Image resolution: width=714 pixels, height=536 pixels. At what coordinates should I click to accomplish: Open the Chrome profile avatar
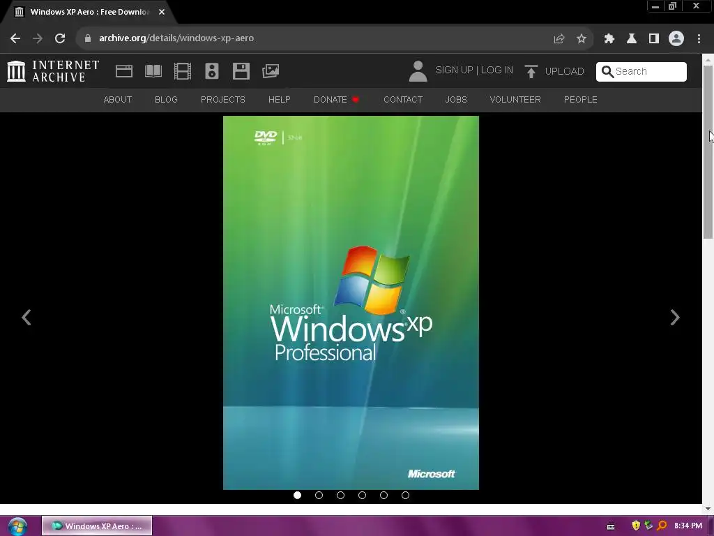[676, 38]
